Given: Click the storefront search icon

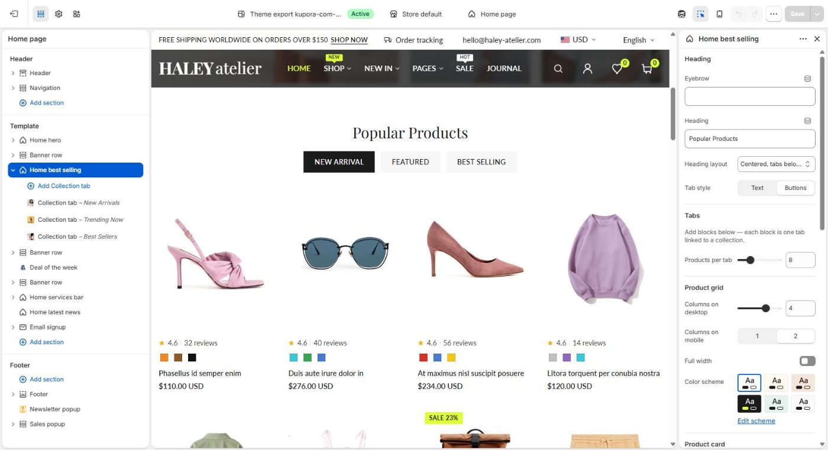Looking at the screenshot, I should point(558,69).
